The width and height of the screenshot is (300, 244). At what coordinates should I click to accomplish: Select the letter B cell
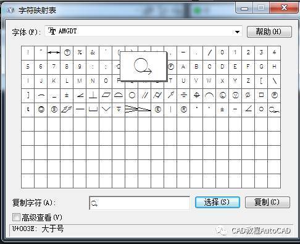click(x=196, y=67)
